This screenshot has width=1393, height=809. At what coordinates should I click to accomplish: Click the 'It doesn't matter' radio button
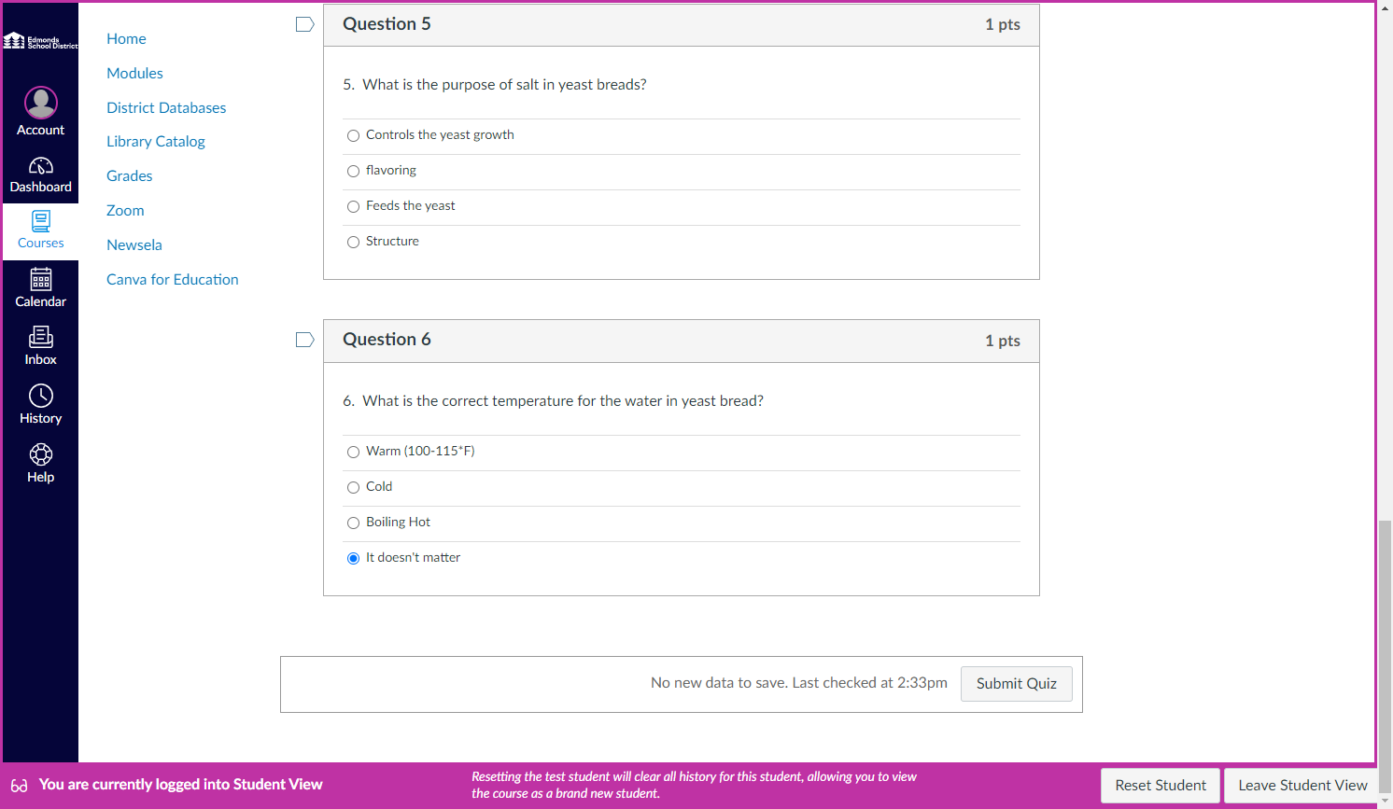(x=353, y=559)
